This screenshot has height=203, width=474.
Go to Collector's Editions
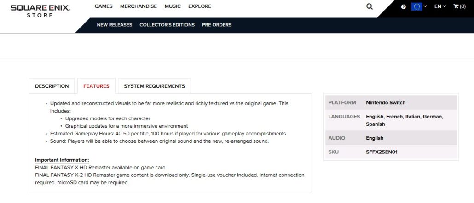click(167, 25)
